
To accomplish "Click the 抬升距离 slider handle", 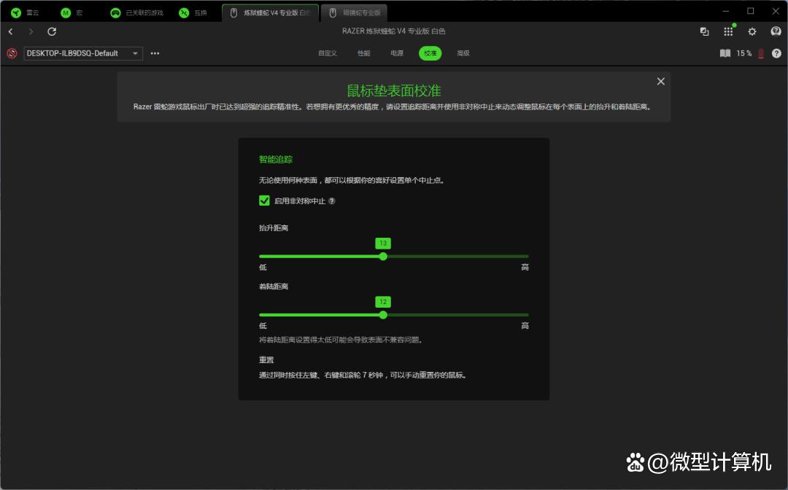I will [383, 257].
